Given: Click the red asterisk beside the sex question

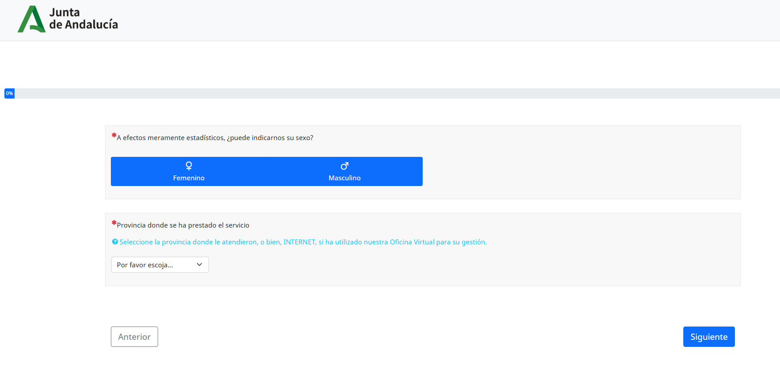Looking at the screenshot, I should coord(114,136).
